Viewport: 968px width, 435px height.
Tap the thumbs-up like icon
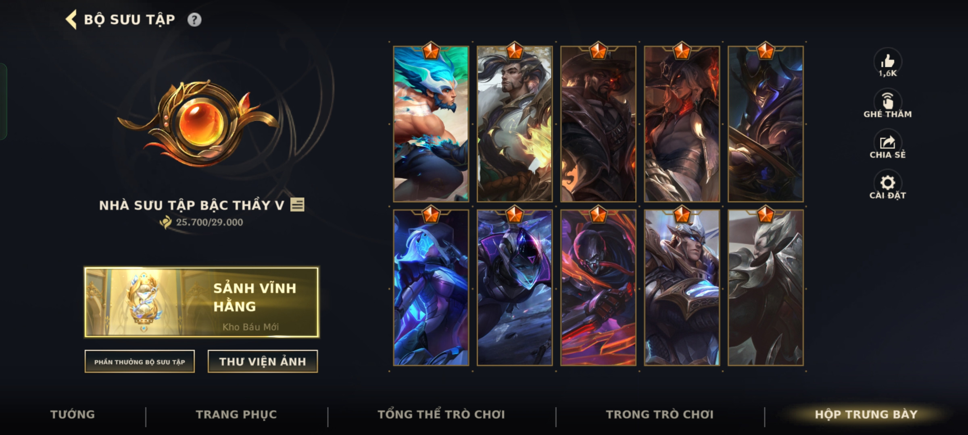pyautogui.click(x=887, y=61)
